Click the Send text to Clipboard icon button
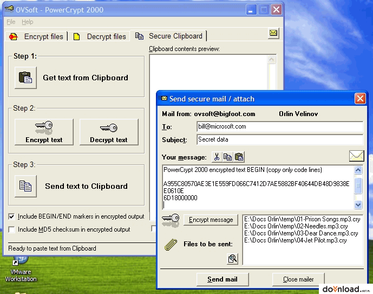Image resolution: width=373 pixels, height=294 pixels. point(25,186)
